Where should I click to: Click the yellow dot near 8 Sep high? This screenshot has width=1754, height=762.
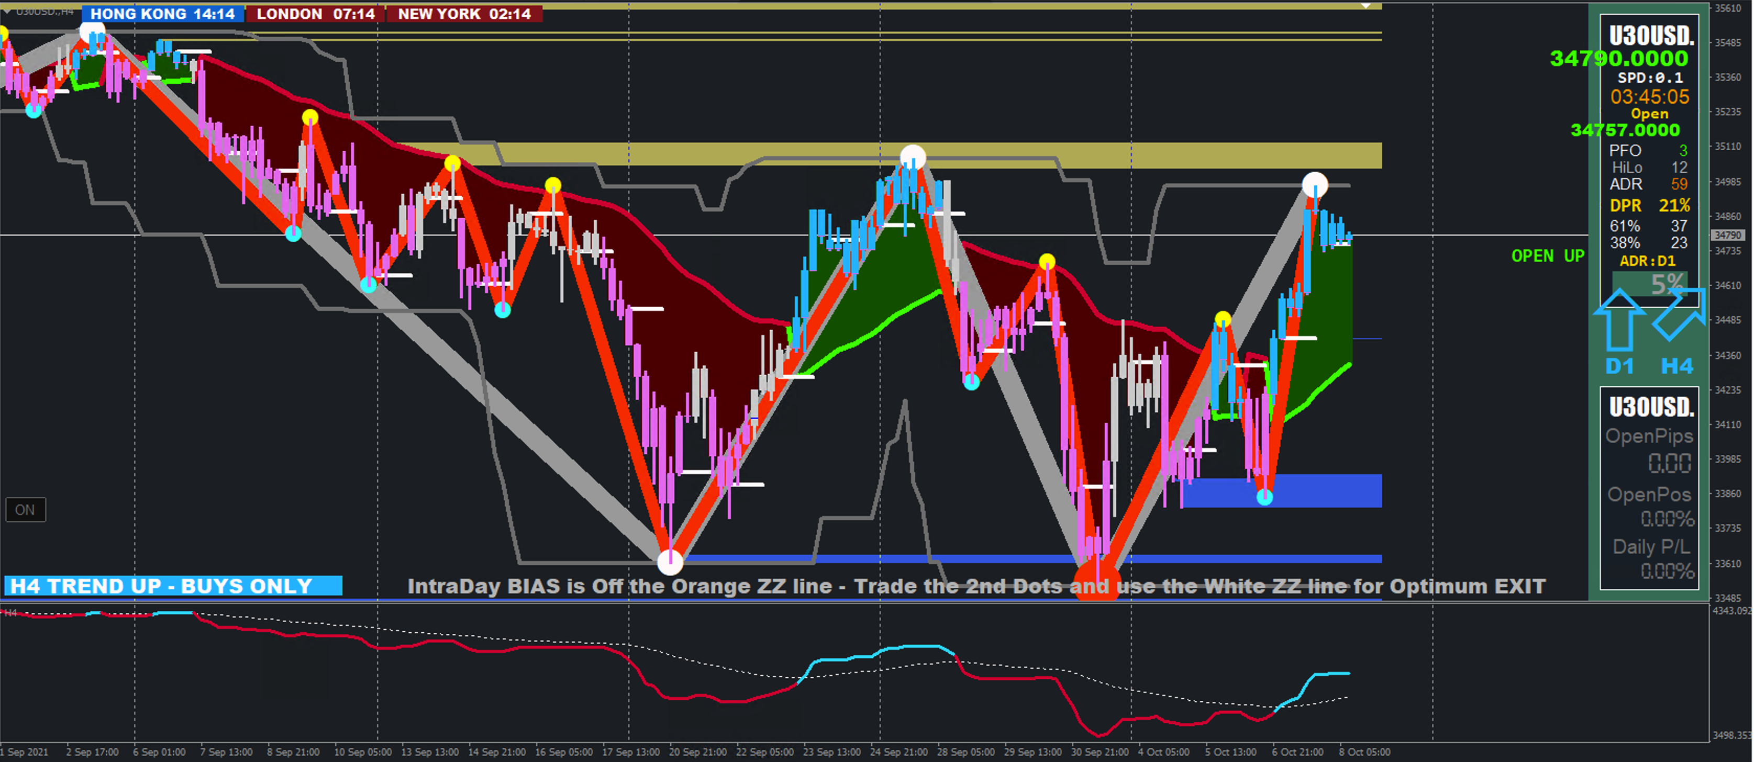(310, 117)
